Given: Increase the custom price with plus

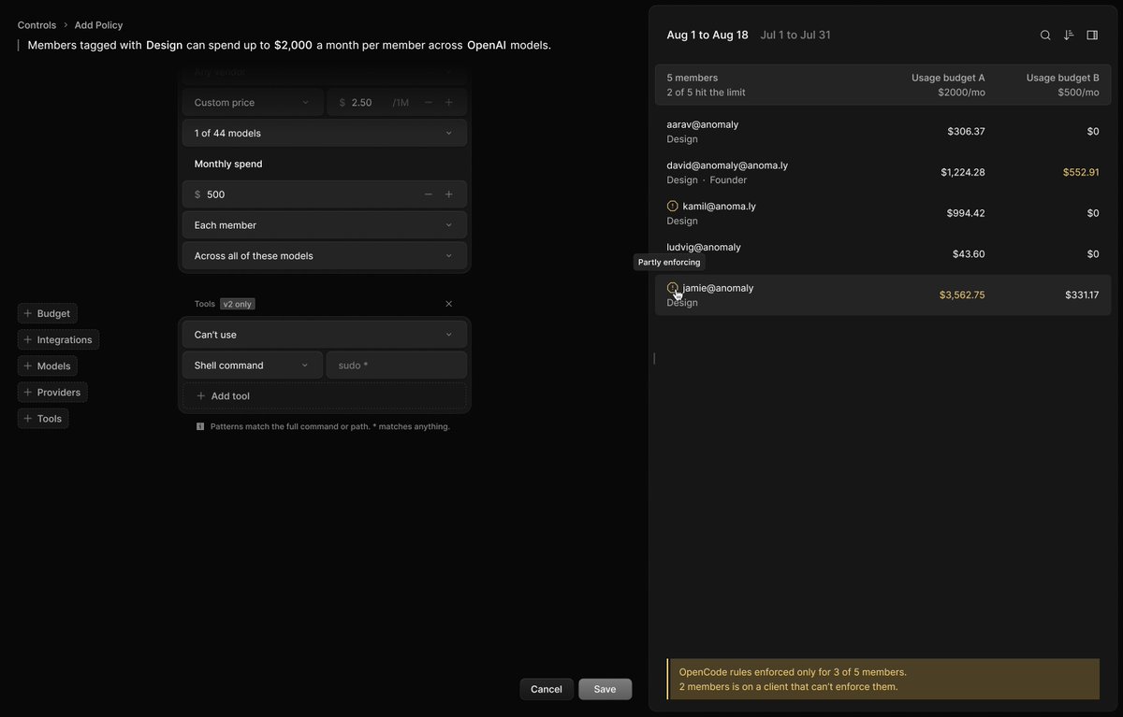Looking at the screenshot, I should [x=449, y=103].
